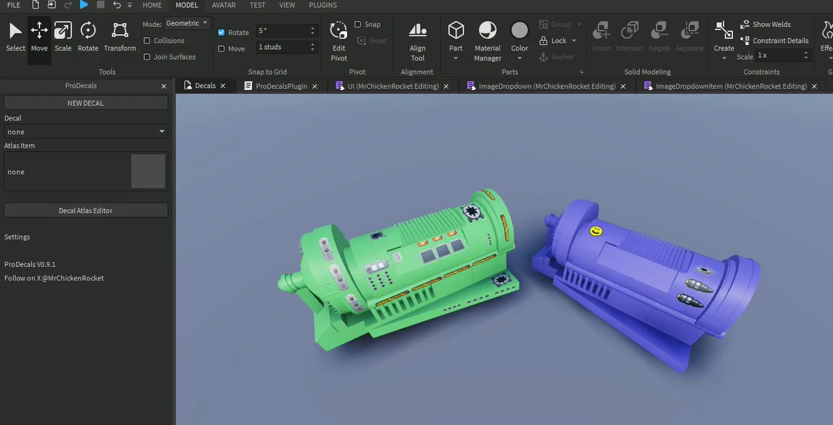Switch to the AVATAR ribbon tab
833x425 pixels.
pos(224,5)
